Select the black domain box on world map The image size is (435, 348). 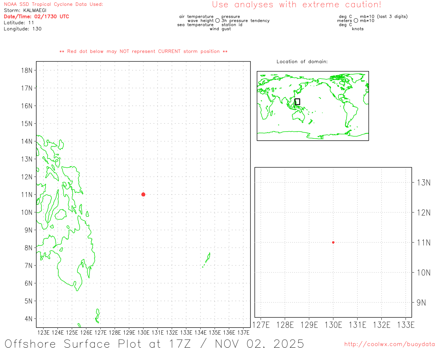(297, 102)
